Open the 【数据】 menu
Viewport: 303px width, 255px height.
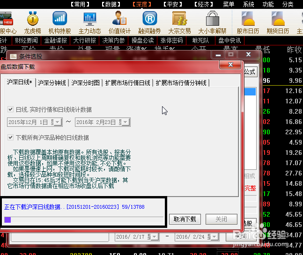click(111, 4)
